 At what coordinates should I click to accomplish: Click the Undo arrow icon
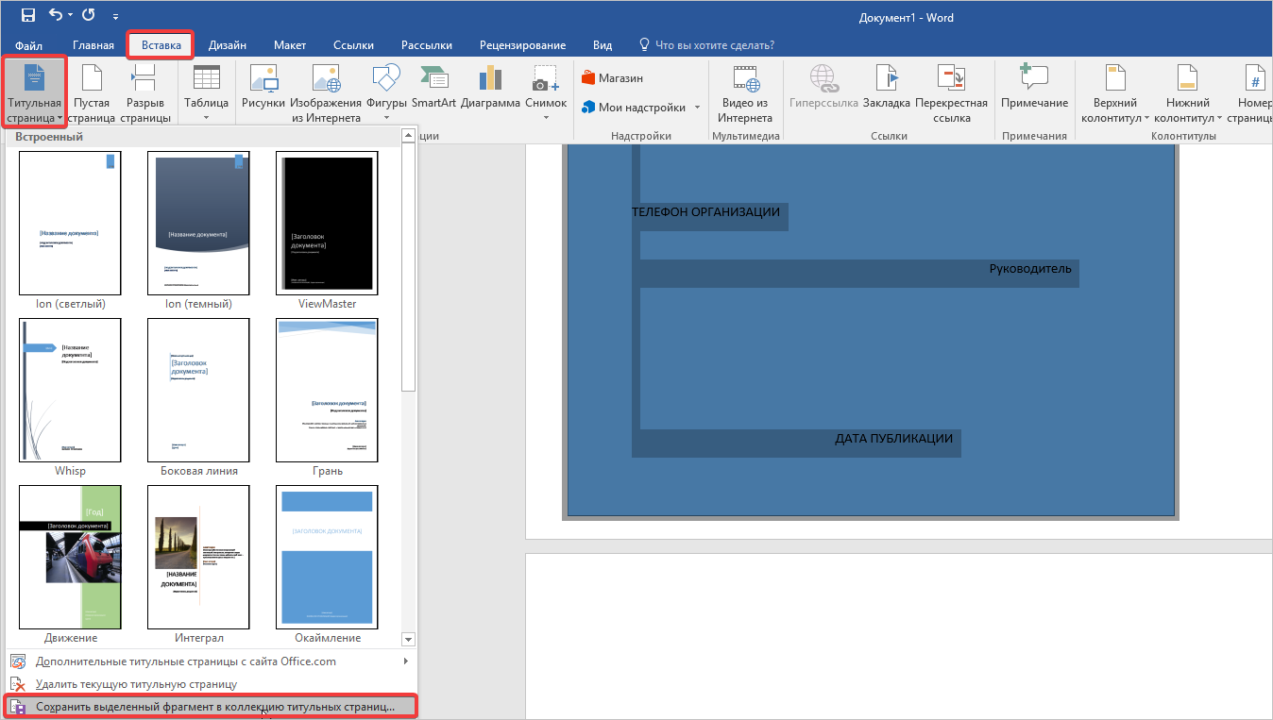57,15
